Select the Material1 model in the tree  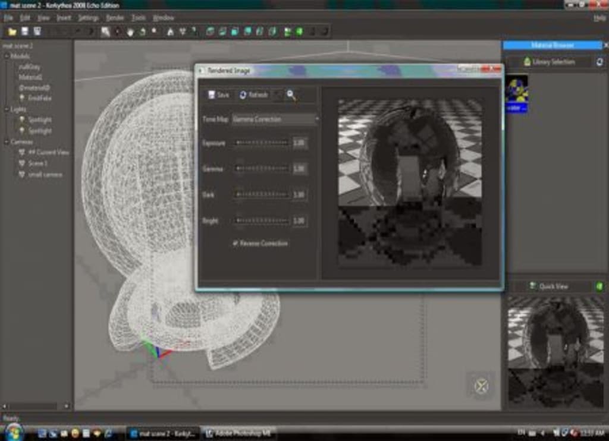coord(30,77)
